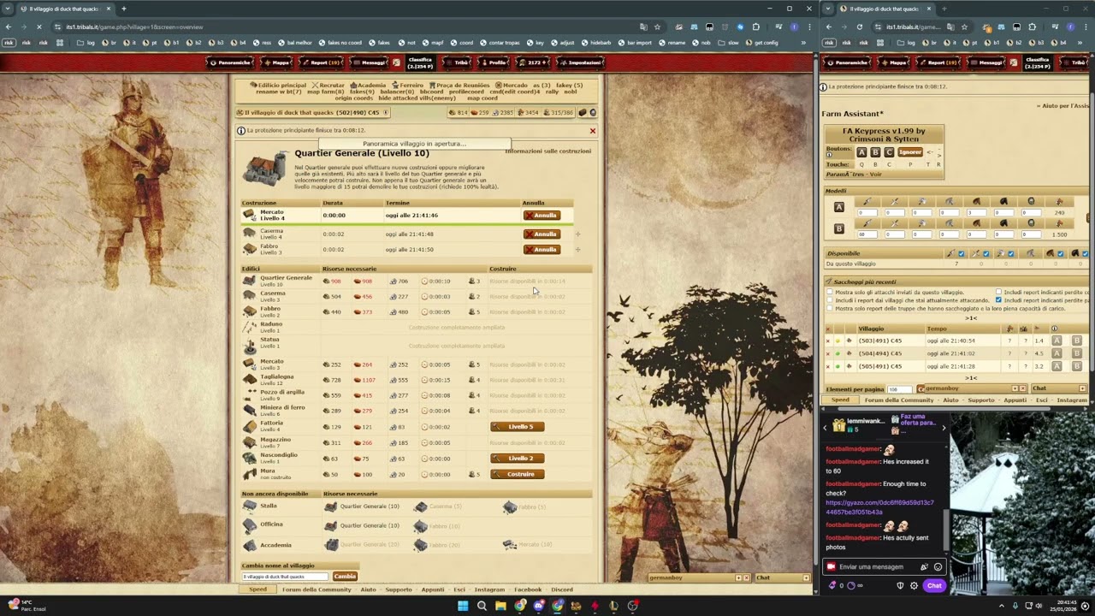Open Impostazioni menu item
This screenshot has height=616, width=1095.
[582, 62]
